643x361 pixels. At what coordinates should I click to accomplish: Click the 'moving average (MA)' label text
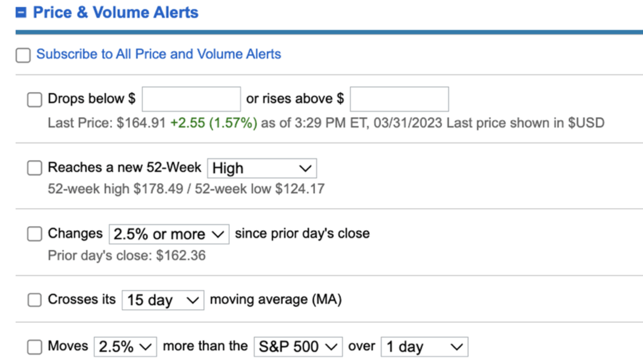(x=276, y=299)
